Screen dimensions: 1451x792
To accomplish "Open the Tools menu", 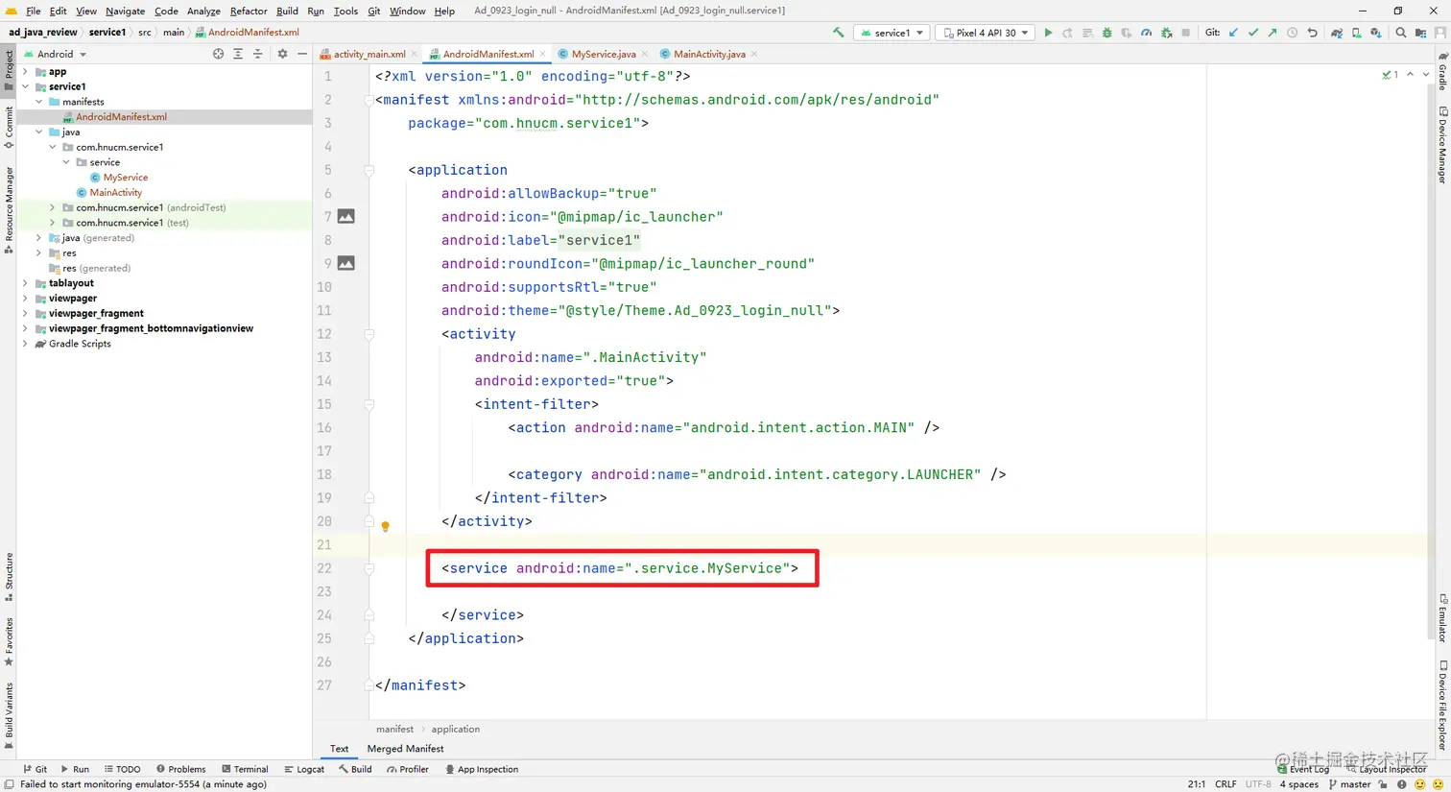I will click(345, 11).
